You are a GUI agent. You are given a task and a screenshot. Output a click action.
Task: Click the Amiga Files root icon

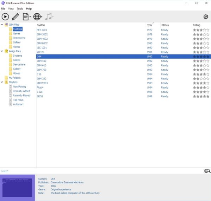pyautogui.click(x=6, y=51)
